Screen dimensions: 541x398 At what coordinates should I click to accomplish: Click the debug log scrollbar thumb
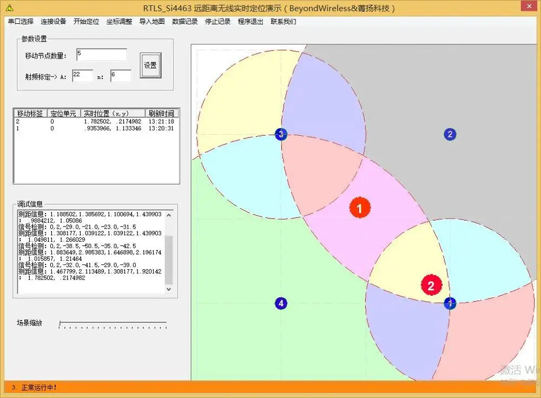169,260
